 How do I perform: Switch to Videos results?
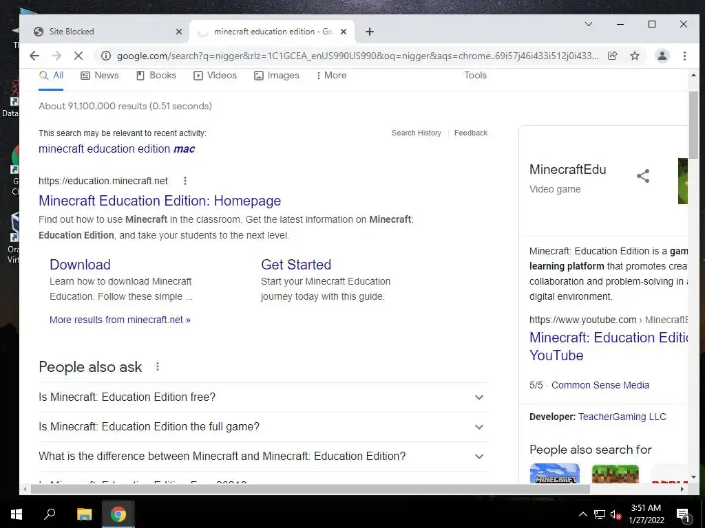click(215, 76)
